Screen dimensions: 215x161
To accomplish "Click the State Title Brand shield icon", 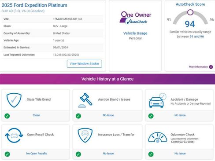I will 14,100.
